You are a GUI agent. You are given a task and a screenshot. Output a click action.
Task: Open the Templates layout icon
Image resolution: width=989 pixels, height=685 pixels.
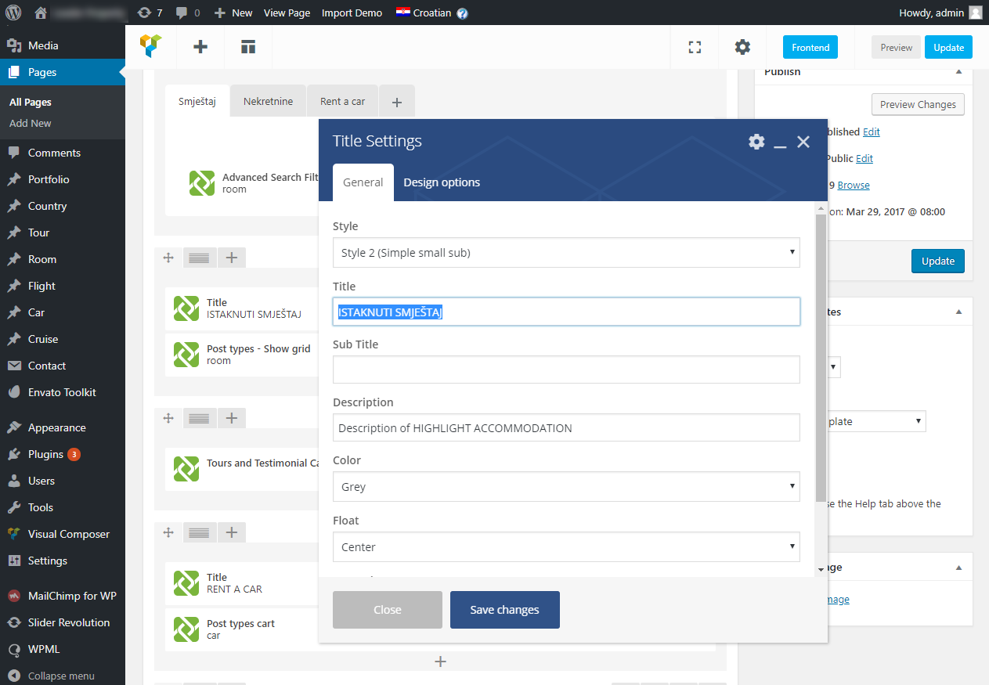[248, 47]
